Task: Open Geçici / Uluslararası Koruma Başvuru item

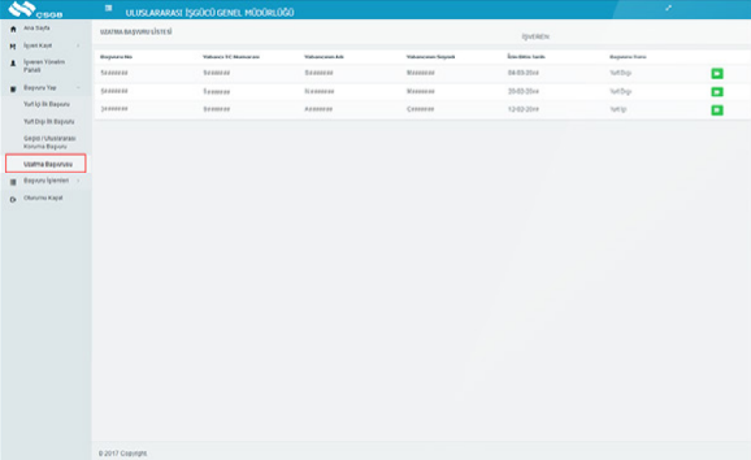Action: coord(48,141)
